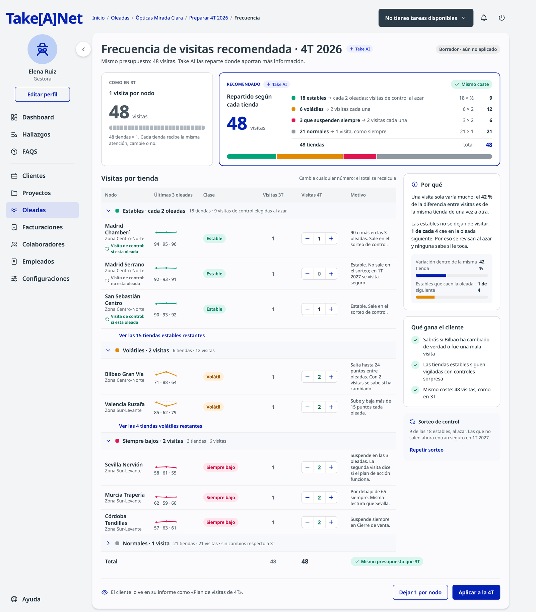This screenshot has width=536, height=612.
Task: Click Madrid Serrano visits 4T value field
Action: pyautogui.click(x=319, y=274)
